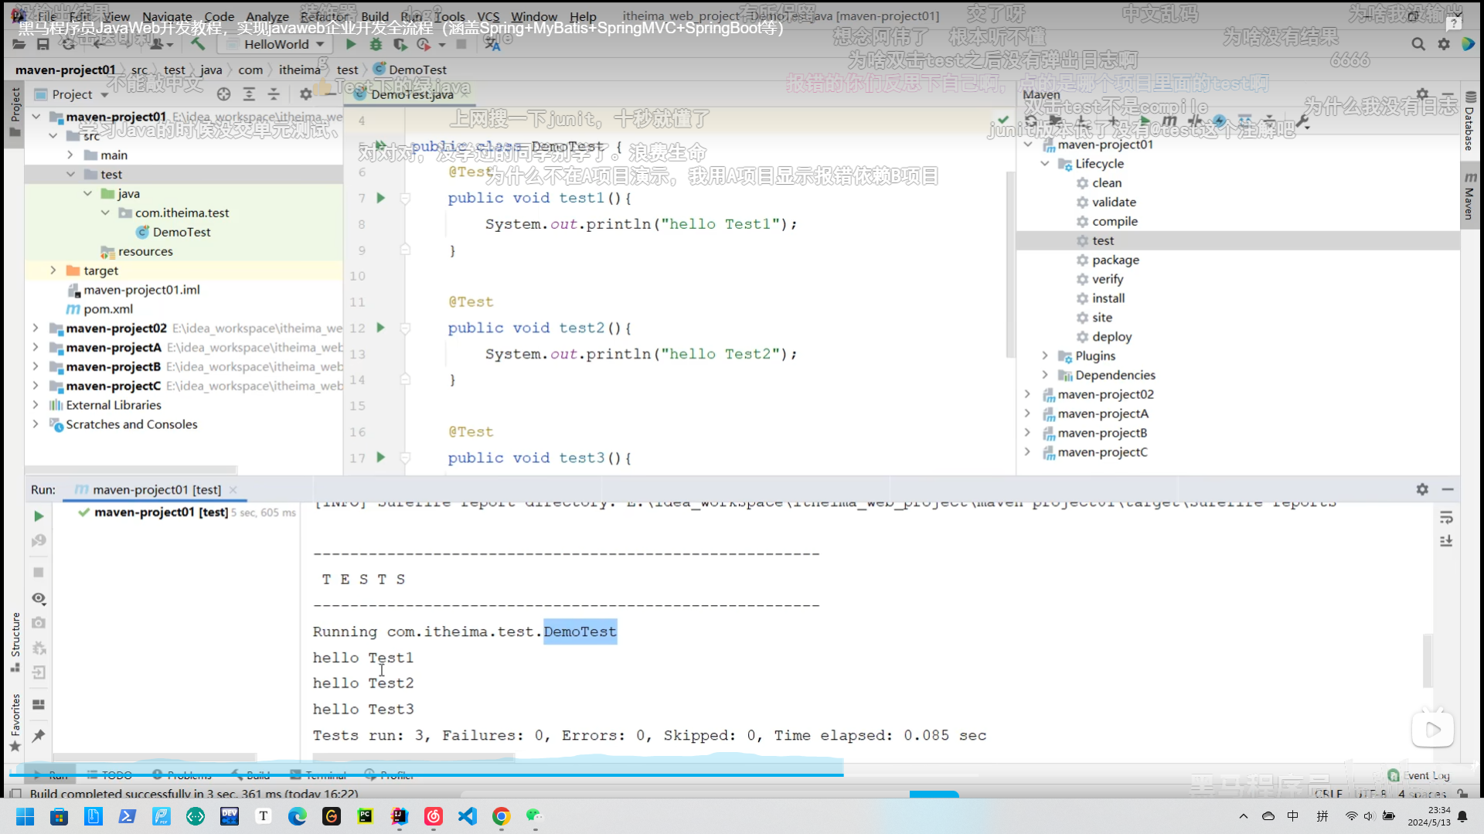
Task: Pin the Run tab with pin icon
Action: click(x=39, y=735)
